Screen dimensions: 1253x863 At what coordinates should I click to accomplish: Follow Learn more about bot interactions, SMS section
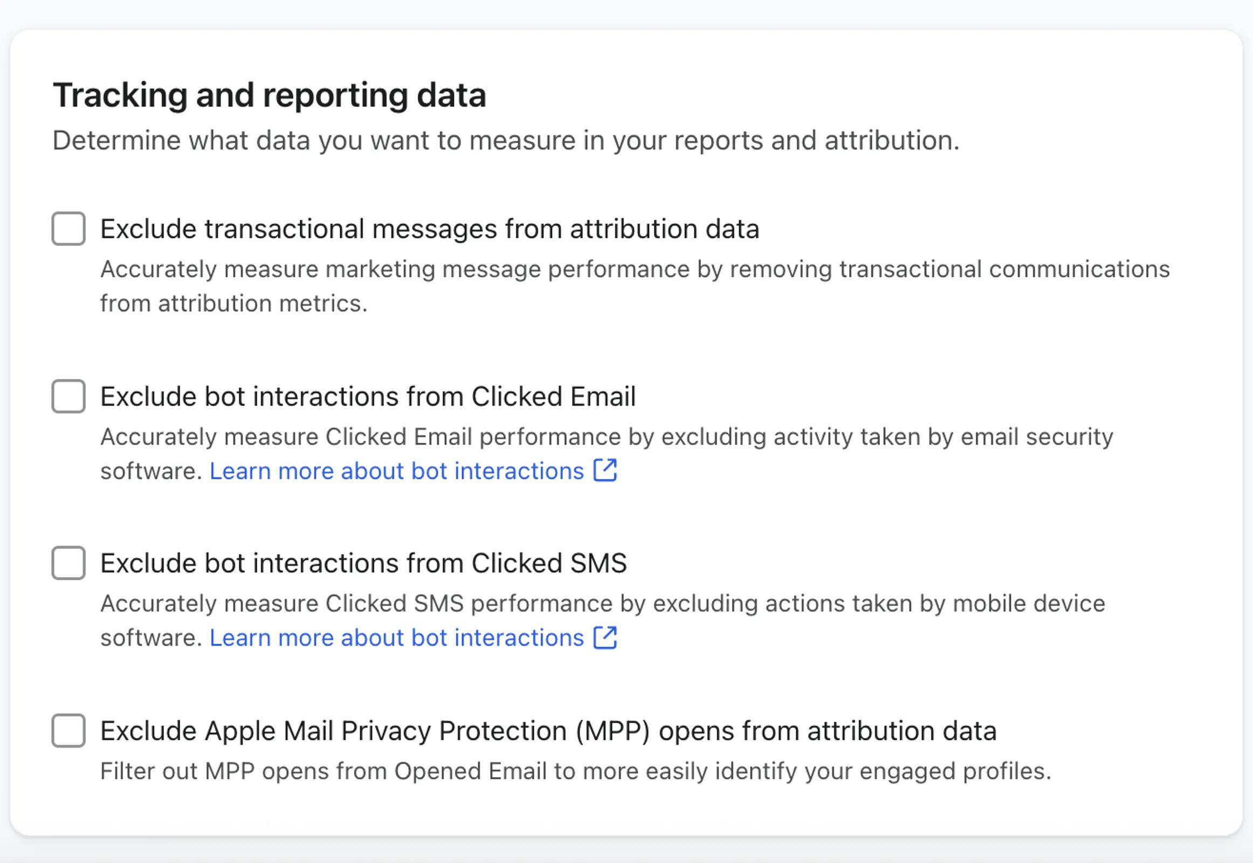[397, 638]
